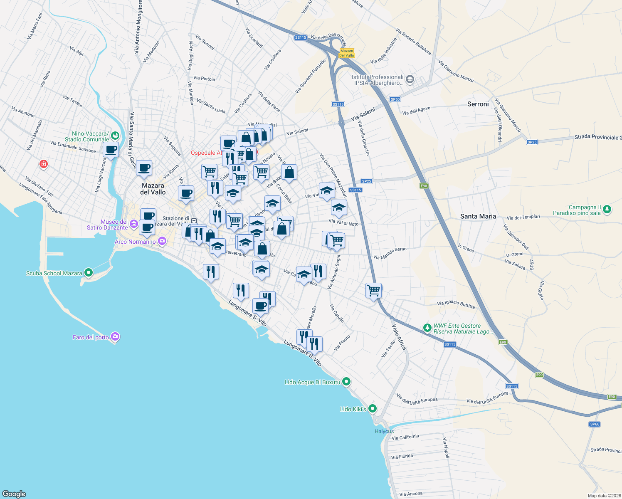The height and width of the screenshot is (499, 622).
Task: Click the Viale Africa road label
Action: pos(399,337)
